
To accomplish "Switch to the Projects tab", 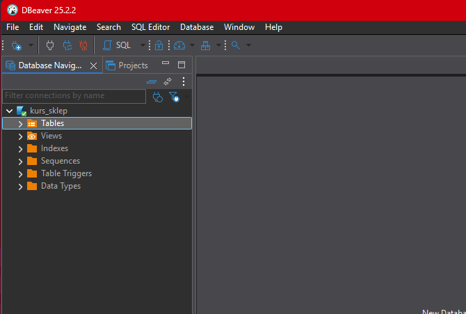I will pyautogui.click(x=132, y=65).
